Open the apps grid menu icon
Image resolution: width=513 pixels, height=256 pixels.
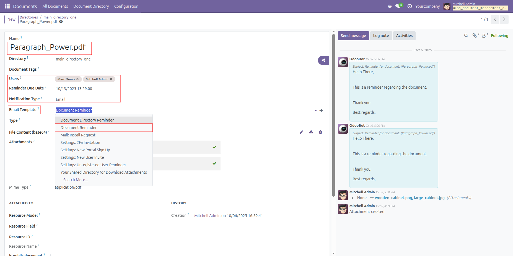click(x=7, y=6)
